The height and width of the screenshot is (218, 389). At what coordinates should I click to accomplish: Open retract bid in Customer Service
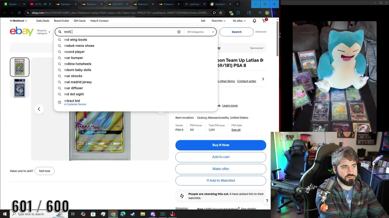coord(136,102)
